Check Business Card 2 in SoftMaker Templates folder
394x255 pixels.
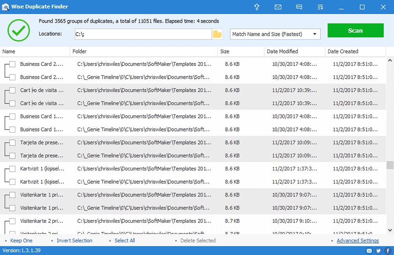point(12,64)
